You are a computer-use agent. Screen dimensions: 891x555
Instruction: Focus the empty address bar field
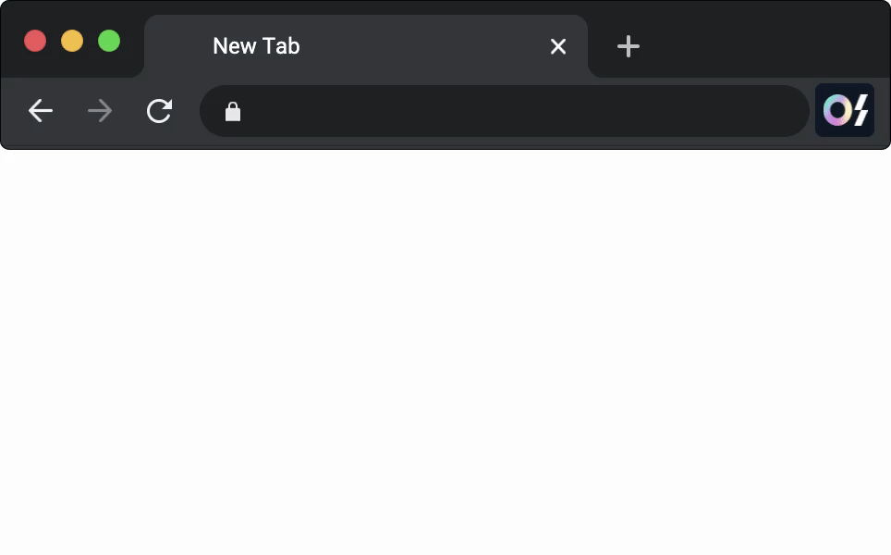pos(505,111)
